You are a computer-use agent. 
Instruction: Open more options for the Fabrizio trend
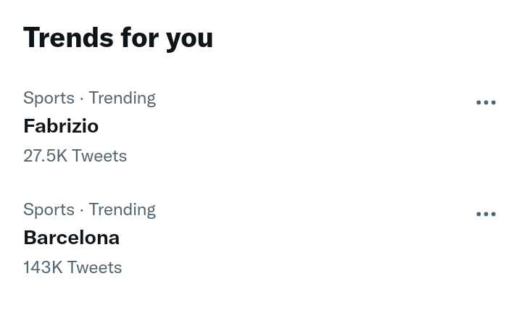click(x=486, y=103)
